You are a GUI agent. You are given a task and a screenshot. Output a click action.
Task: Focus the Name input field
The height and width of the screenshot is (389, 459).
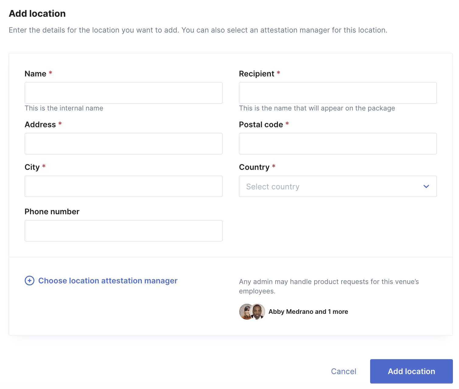[124, 93]
